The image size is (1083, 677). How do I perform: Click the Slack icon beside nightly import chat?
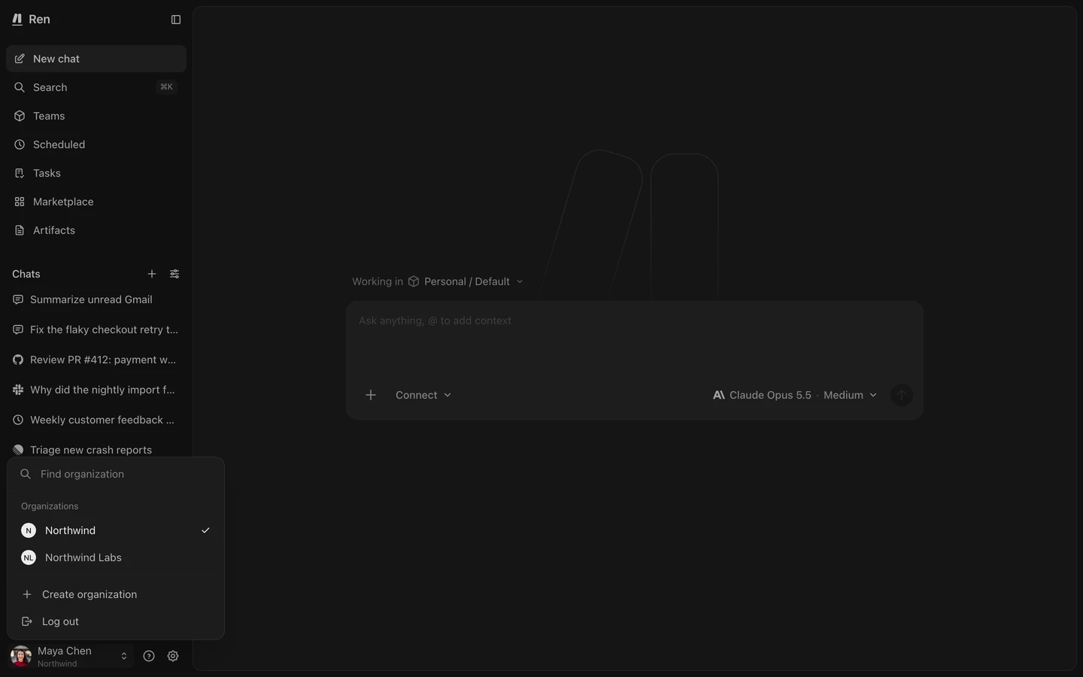tap(18, 390)
